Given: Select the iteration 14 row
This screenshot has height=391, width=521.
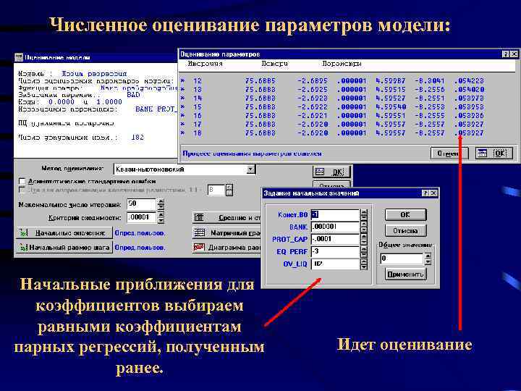Looking at the screenshot, I should click(x=332, y=98).
